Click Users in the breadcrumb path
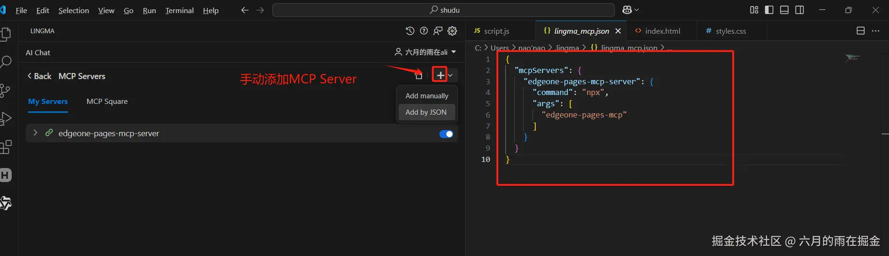Viewport: 889px width, 256px height. [x=500, y=48]
